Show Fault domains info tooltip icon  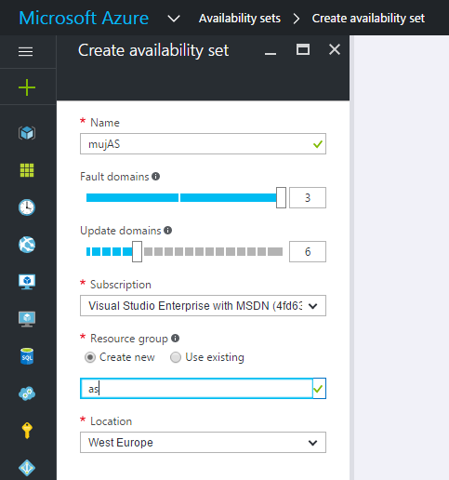click(155, 177)
